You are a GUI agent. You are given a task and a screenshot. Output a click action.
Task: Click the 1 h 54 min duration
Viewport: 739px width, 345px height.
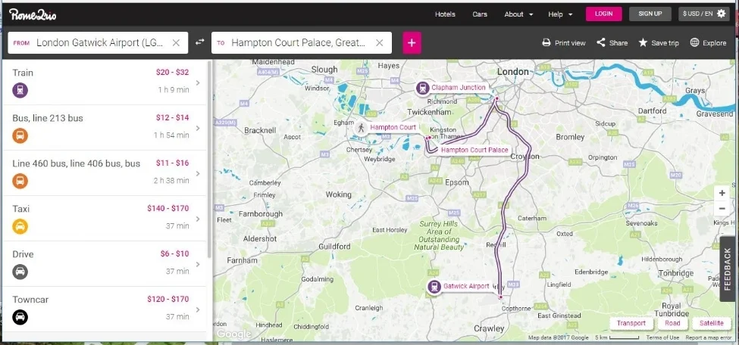(x=171, y=135)
